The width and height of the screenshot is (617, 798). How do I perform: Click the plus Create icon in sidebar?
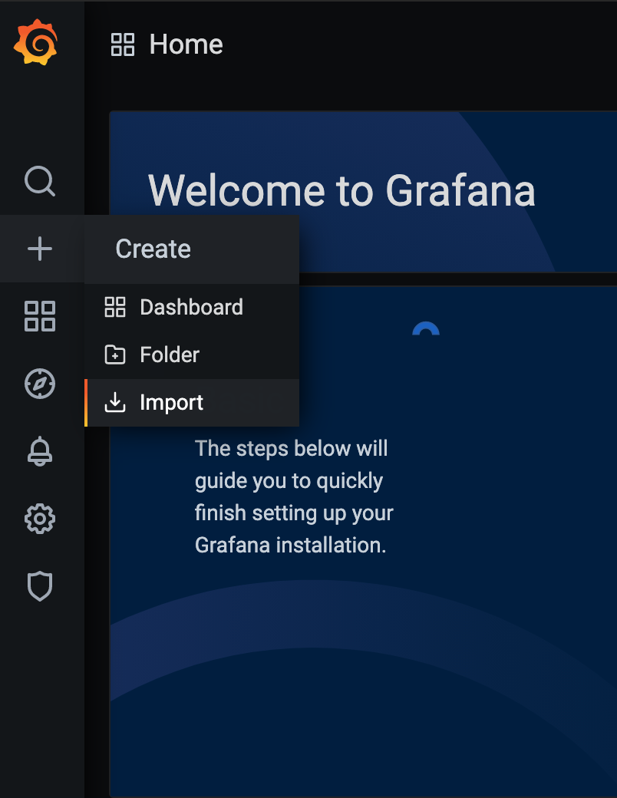coord(40,249)
